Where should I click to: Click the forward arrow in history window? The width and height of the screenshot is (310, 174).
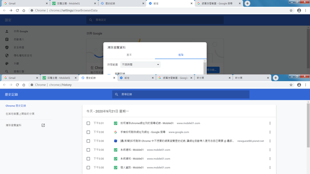pos(11,85)
